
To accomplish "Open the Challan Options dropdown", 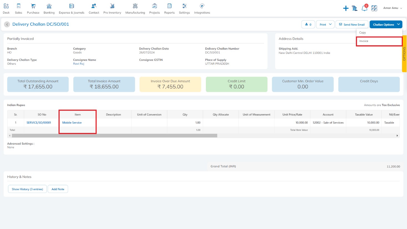I will (386, 24).
